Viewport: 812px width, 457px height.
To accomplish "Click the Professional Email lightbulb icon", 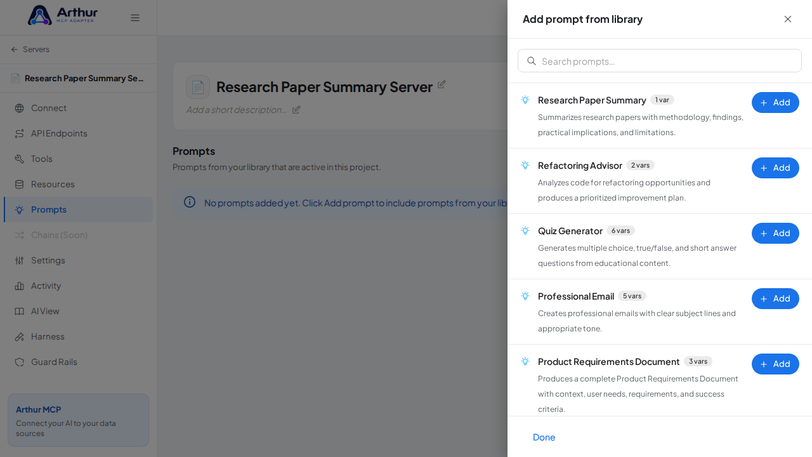I will (525, 296).
